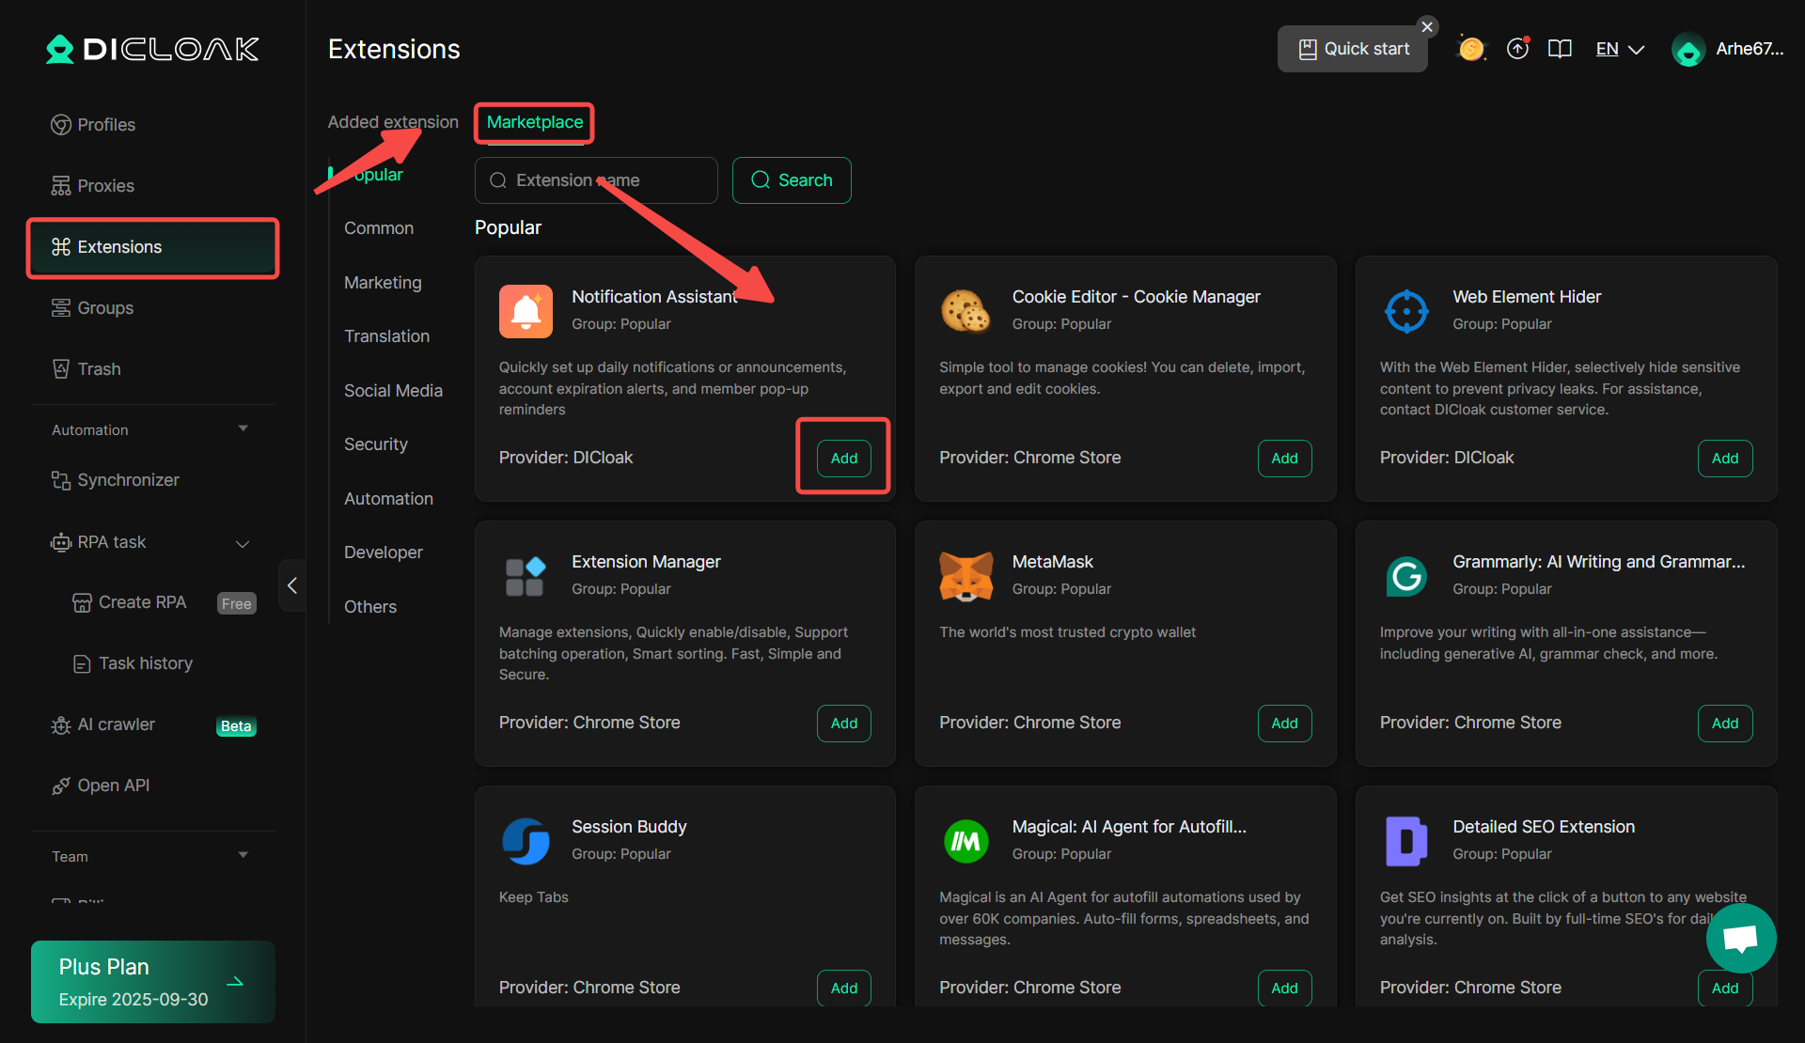Collapse the Automation section
Viewport: 1805px width, 1043px height.
(x=243, y=428)
